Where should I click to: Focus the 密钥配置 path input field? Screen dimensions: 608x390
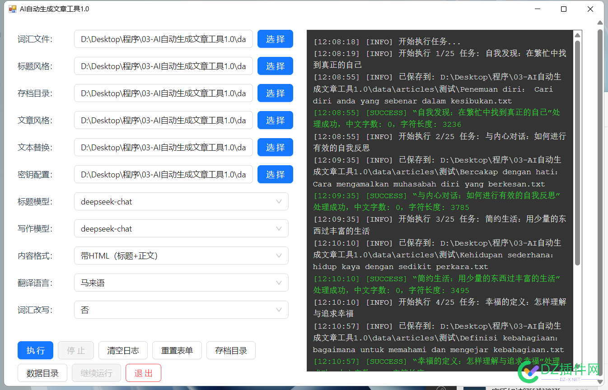[x=164, y=174]
